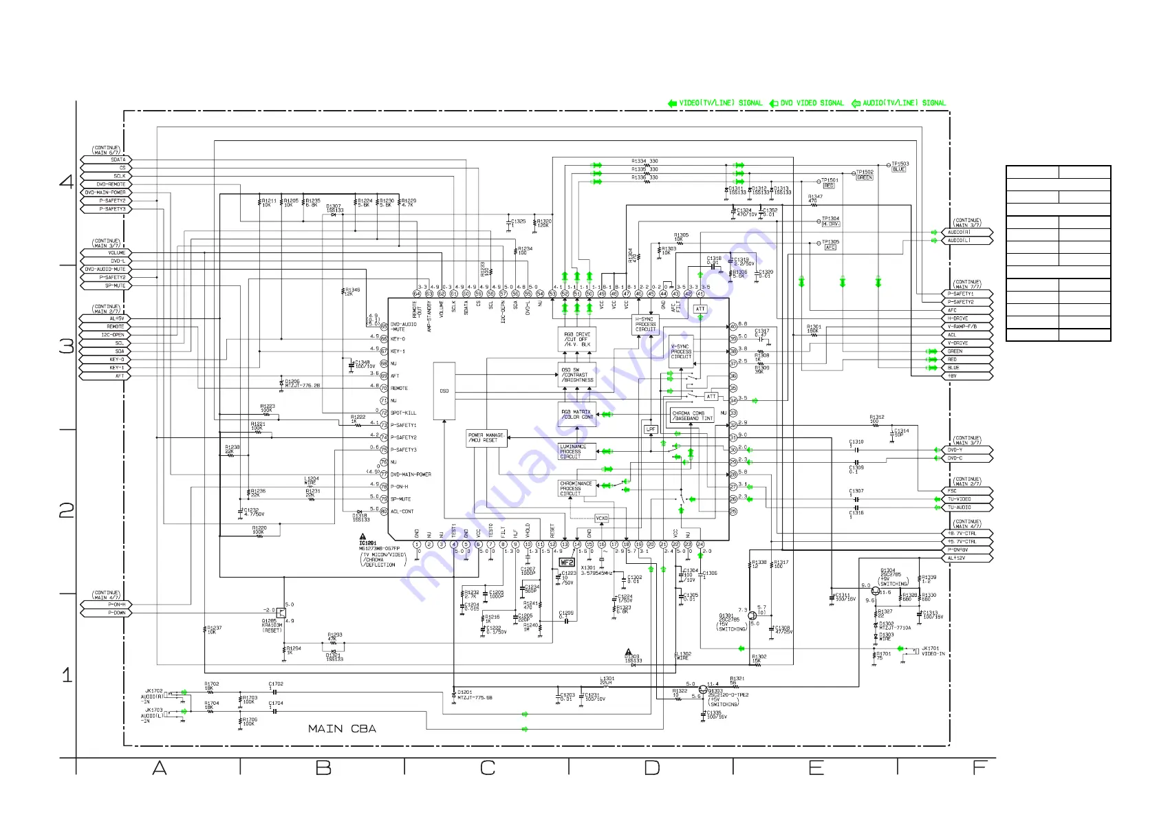Click the RGB MATRIX /COLOR CONT block

click(x=577, y=415)
